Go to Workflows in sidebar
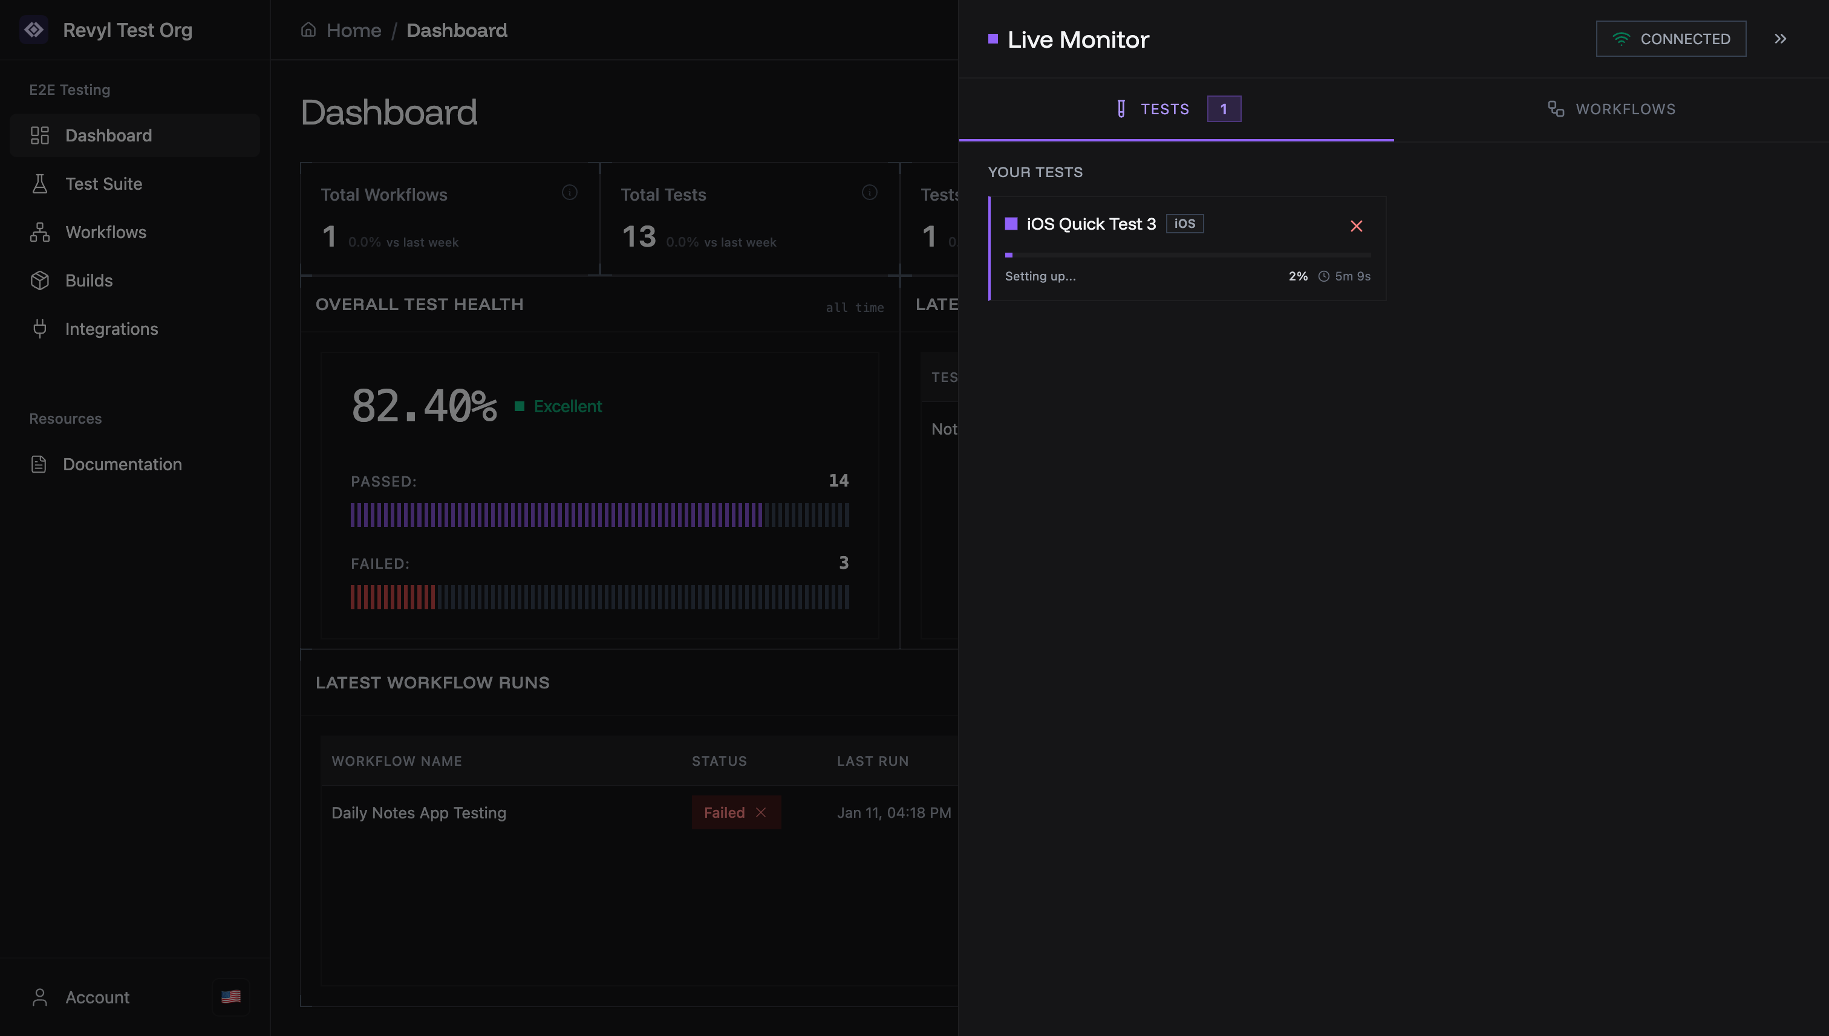Viewport: 1829px width, 1036px height. pyautogui.click(x=105, y=232)
